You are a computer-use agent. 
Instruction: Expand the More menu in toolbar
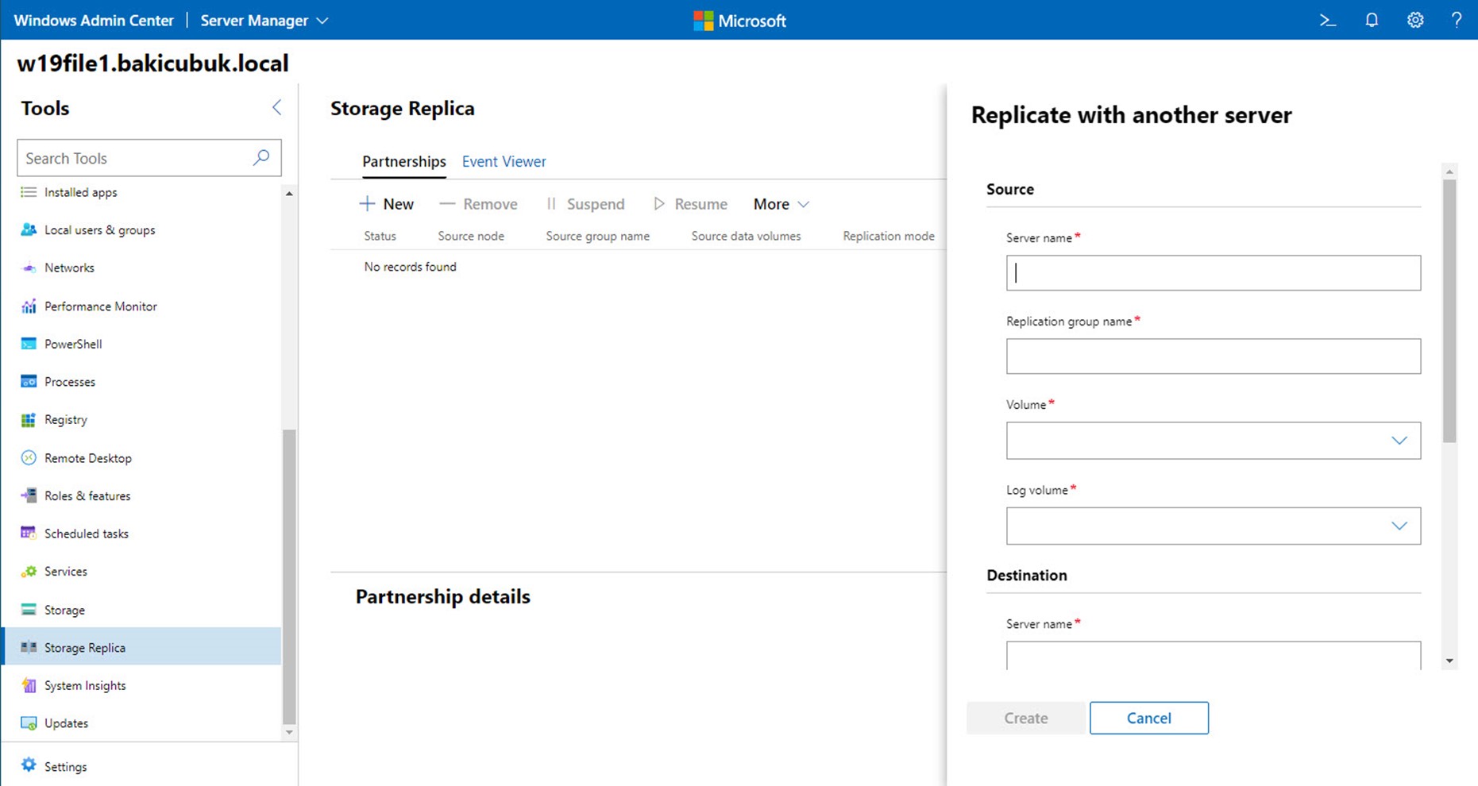coord(781,204)
